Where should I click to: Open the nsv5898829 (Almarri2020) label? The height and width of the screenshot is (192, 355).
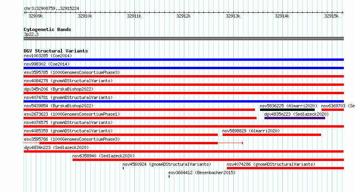pyautogui.click(x=251, y=131)
